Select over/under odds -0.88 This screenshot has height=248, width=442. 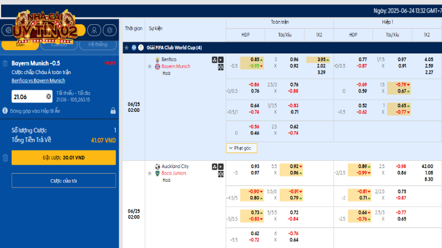[293, 91]
